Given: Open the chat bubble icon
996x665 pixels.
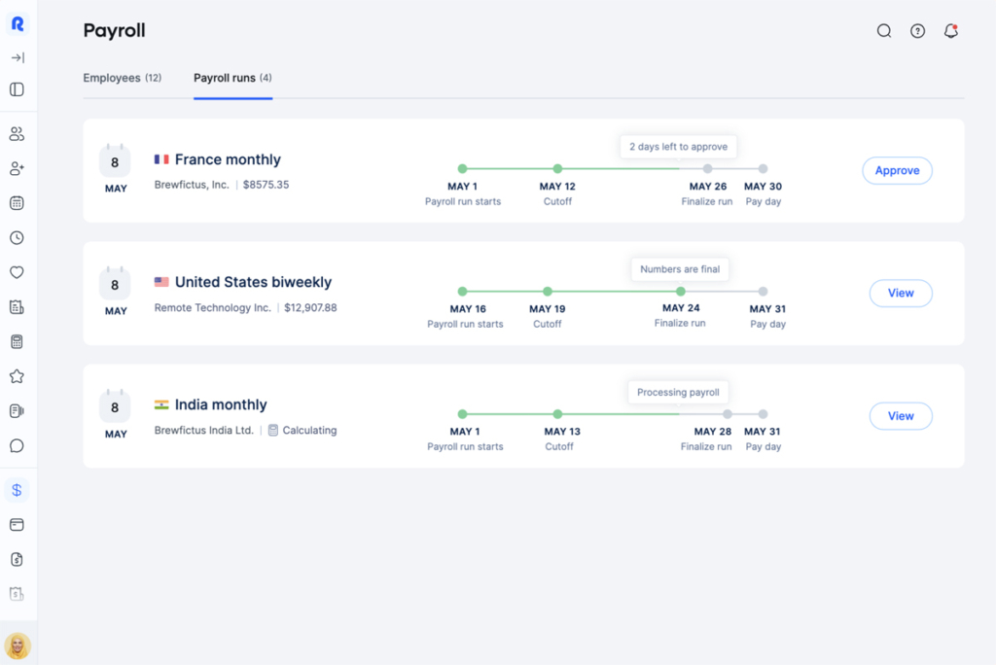Looking at the screenshot, I should [x=17, y=445].
